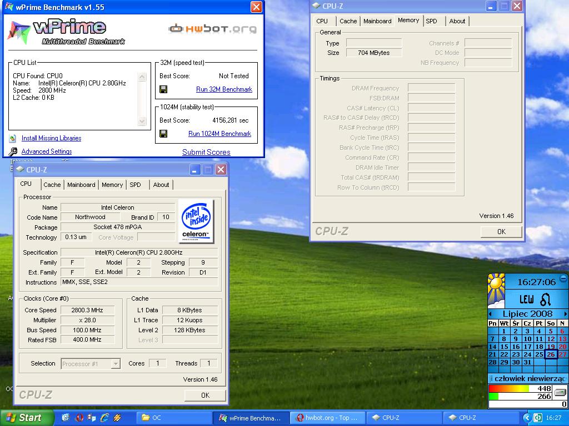Switch to hwbot.org Opera taskbar item
This screenshot has height=426, width=569.
pos(328,418)
